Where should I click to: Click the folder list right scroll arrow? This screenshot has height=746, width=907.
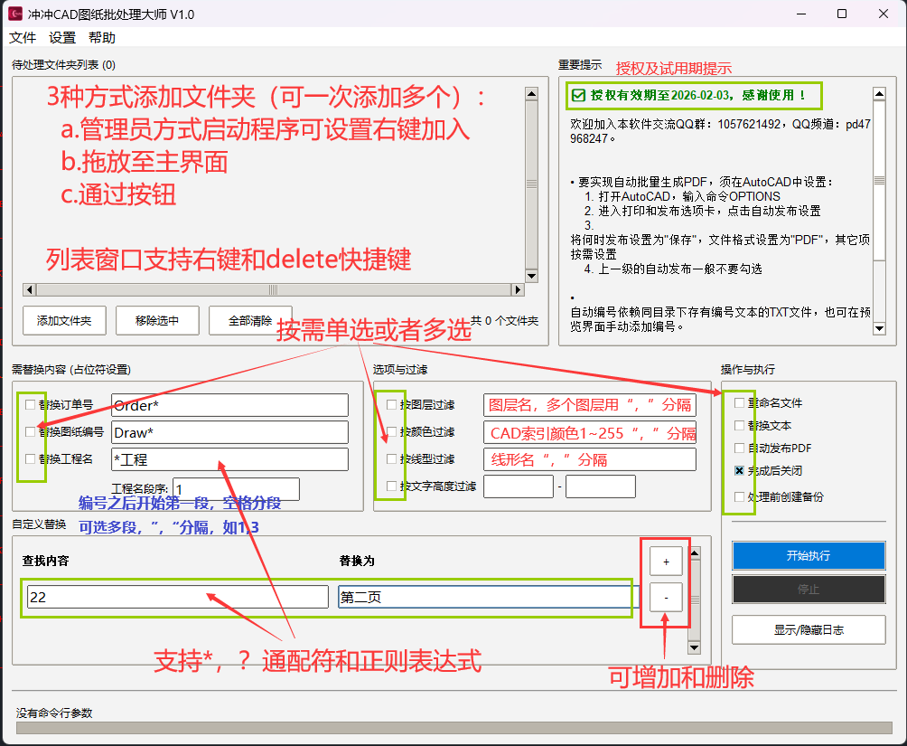tap(518, 290)
